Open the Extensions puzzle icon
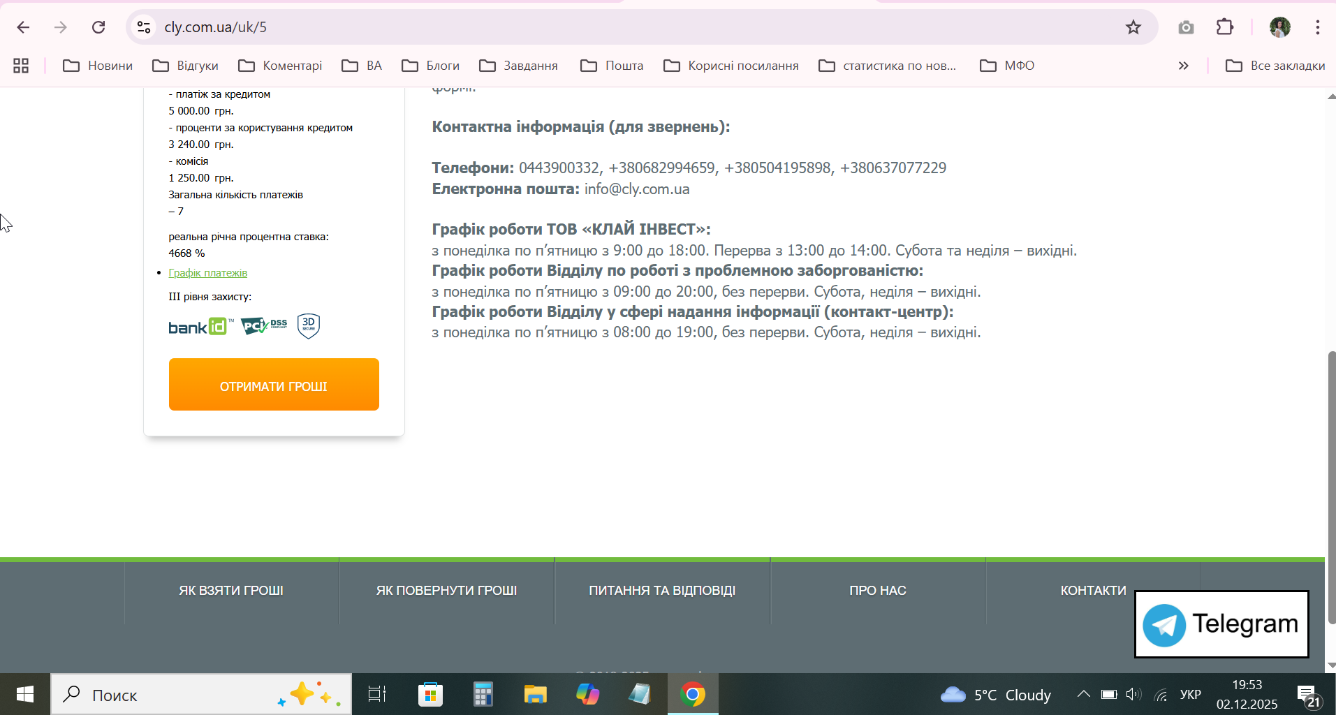Image resolution: width=1336 pixels, height=715 pixels. tap(1225, 27)
